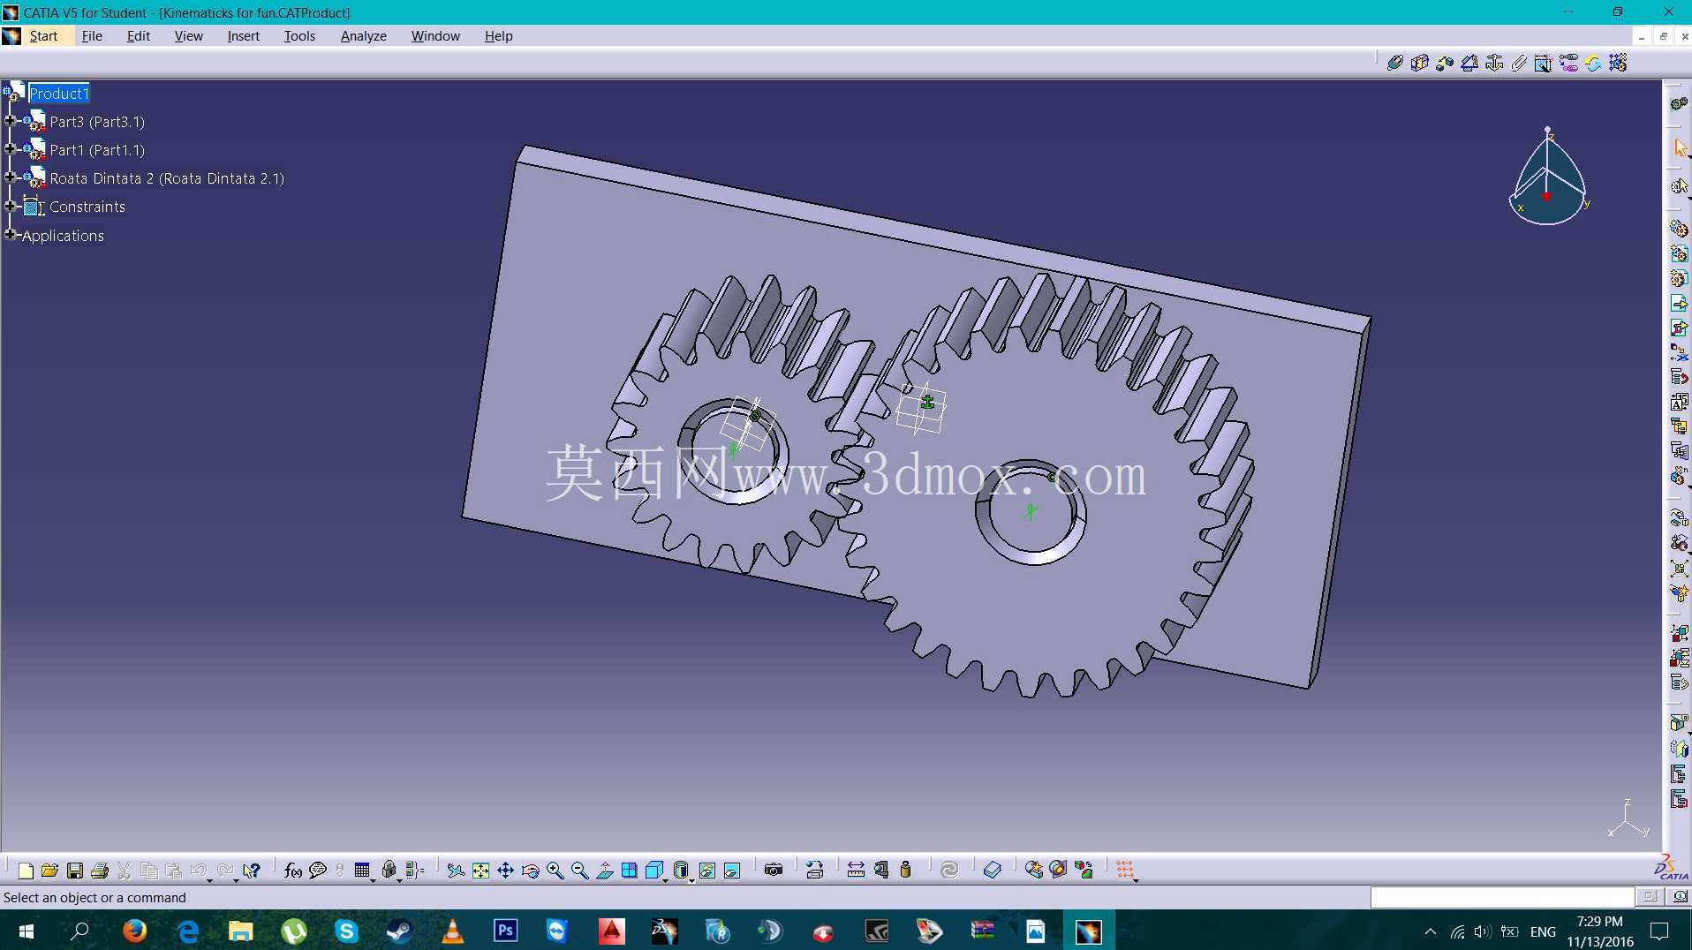Click the view compass in the viewport
This screenshot has width=1692, height=950.
pyautogui.click(x=1548, y=177)
